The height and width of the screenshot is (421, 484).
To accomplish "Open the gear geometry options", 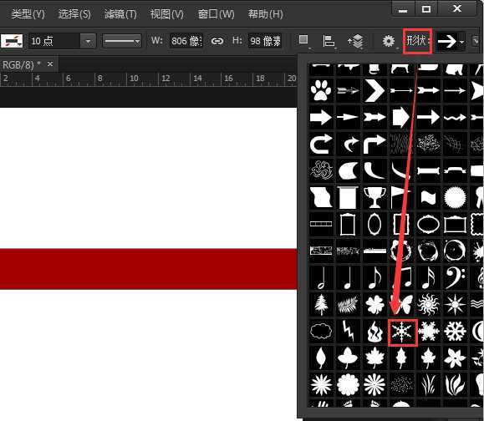I will 389,41.
